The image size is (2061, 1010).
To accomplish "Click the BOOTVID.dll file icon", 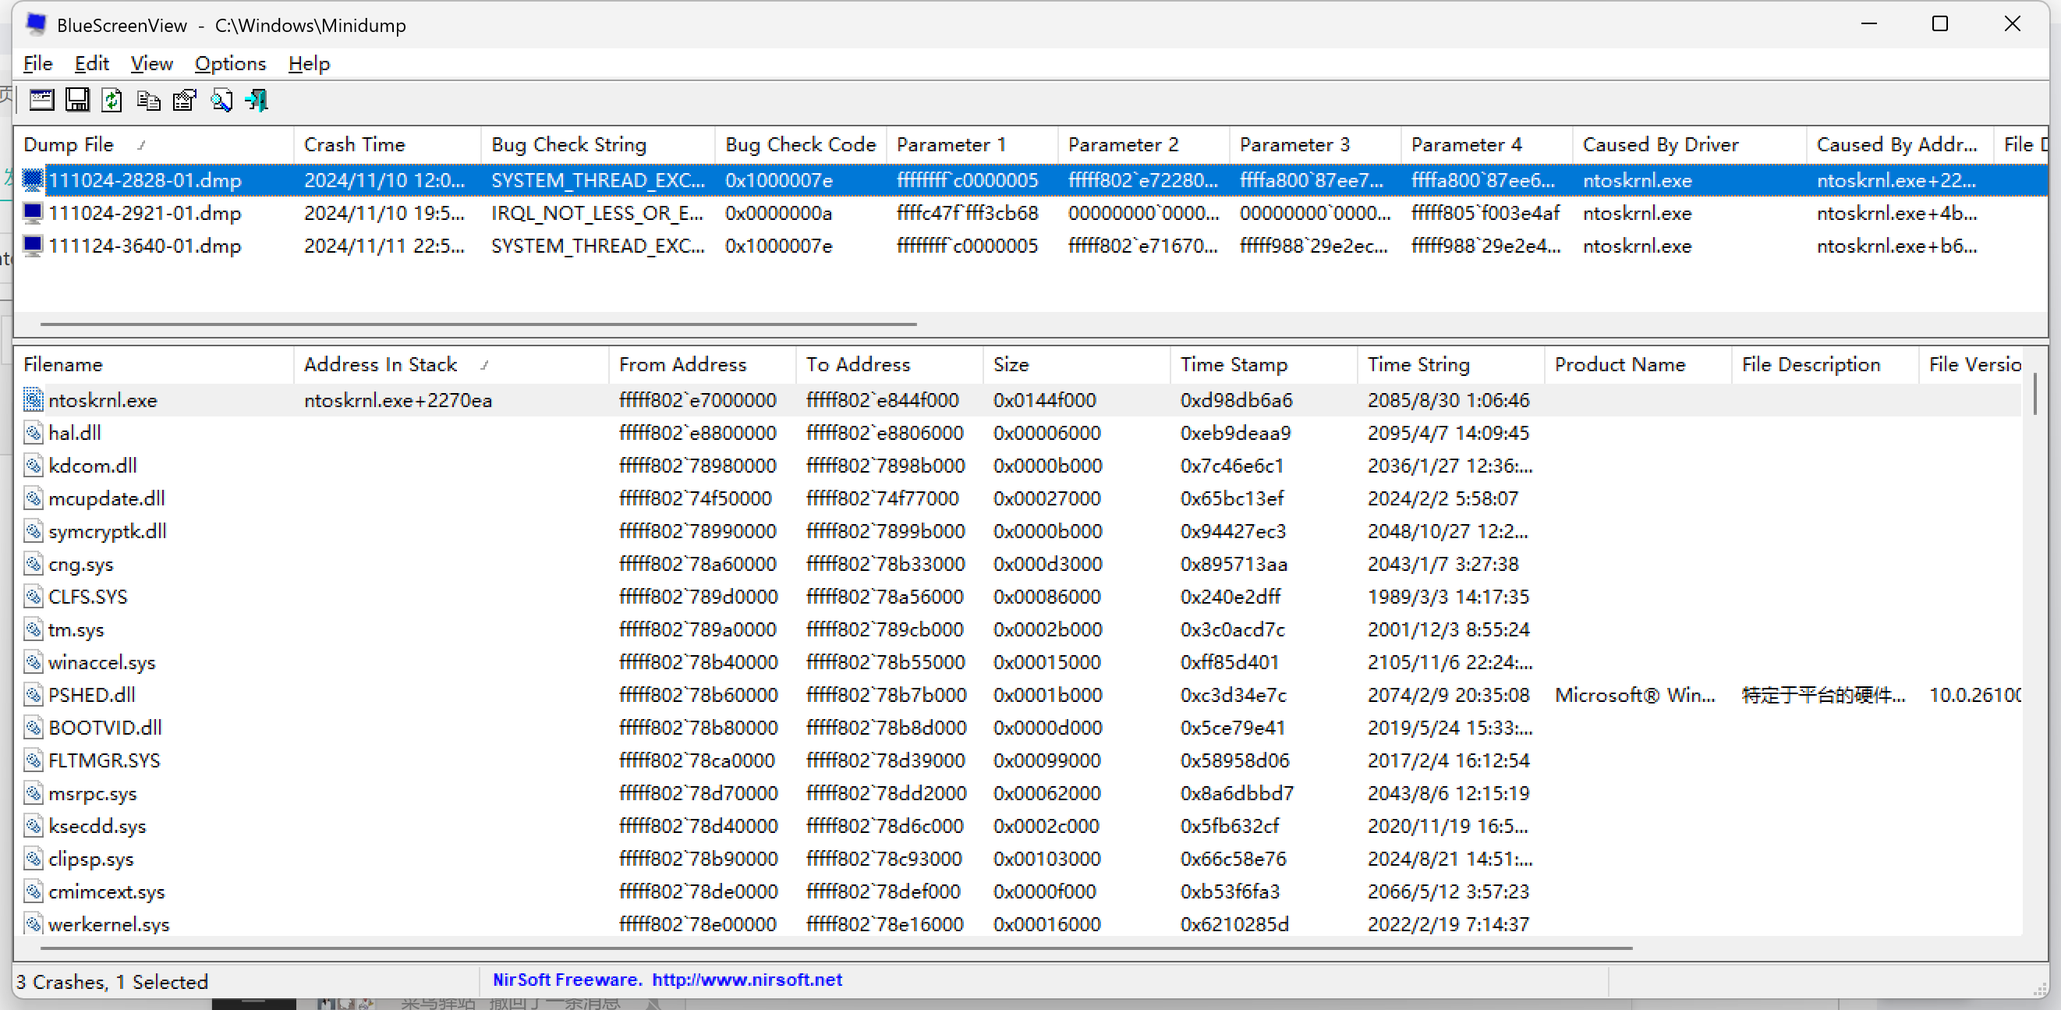I will click(33, 728).
